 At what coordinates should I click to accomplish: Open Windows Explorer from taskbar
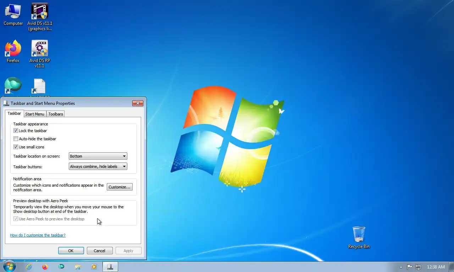[78, 267]
